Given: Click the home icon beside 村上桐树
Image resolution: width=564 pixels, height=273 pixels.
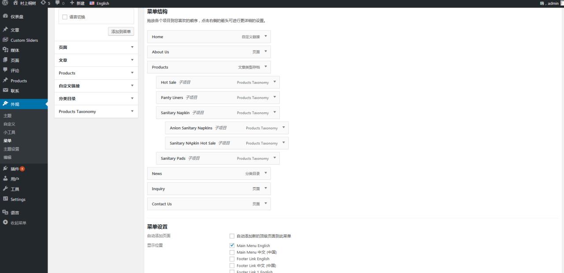Looking at the screenshot, I should [16, 3].
